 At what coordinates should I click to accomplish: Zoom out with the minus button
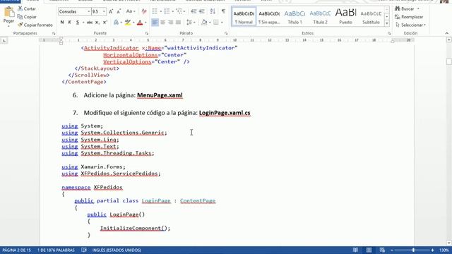click(x=392, y=250)
